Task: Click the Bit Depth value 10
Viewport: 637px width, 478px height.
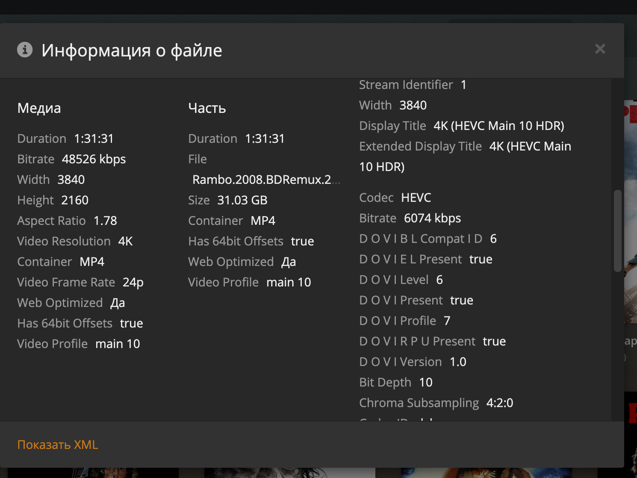Action: click(426, 382)
